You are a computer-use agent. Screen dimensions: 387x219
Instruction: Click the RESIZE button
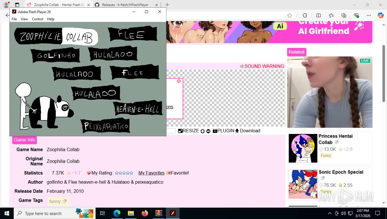point(189,131)
